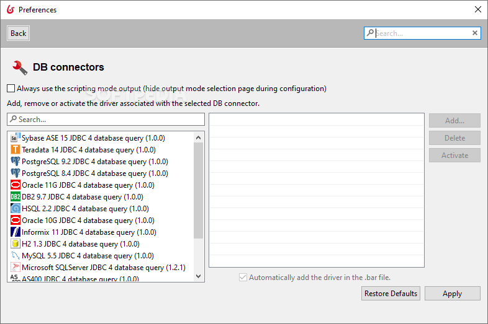Select Teradata 14 JDBC 4 database query
Screen dimensions: 488x324
coord(89,150)
